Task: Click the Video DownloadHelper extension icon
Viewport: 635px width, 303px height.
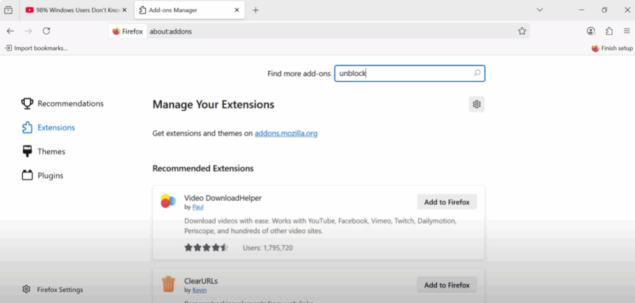Action: point(168,201)
